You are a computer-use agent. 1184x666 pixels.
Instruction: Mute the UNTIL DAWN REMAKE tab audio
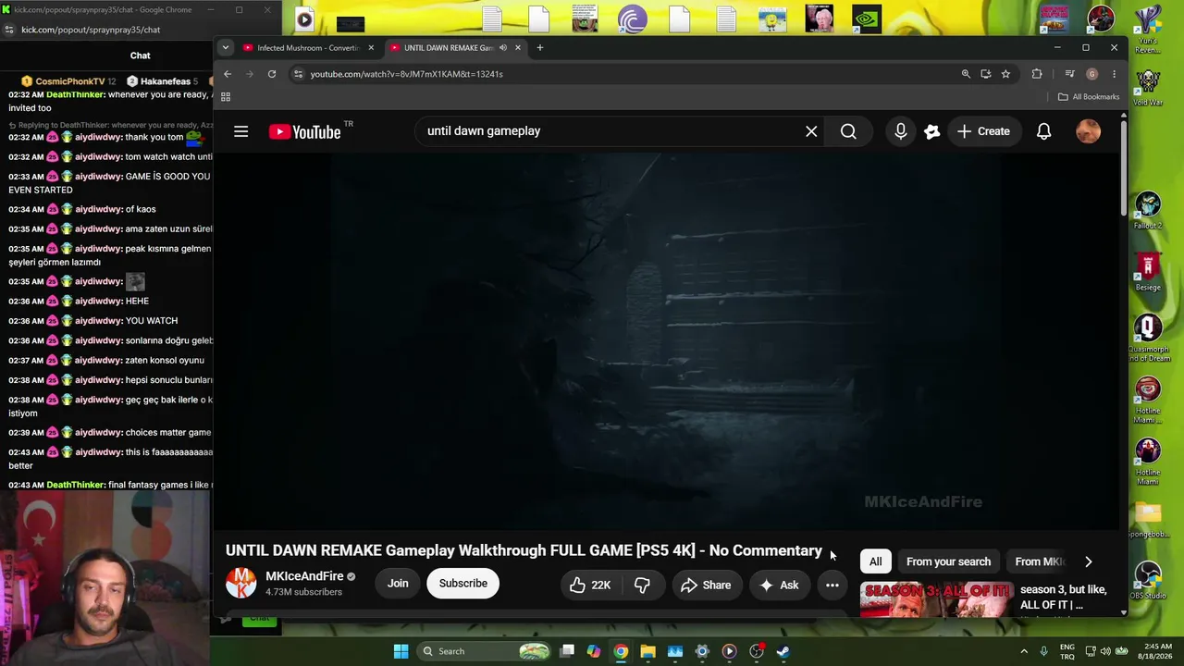tap(503, 47)
